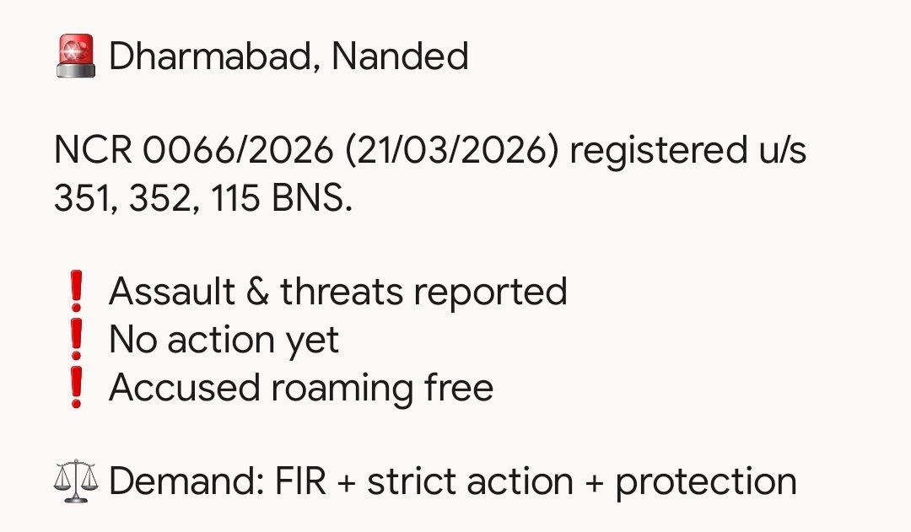Image resolution: width=911 pixels, height=532 pixels.
Task: Click the word protection
Action: coord(705,482)
